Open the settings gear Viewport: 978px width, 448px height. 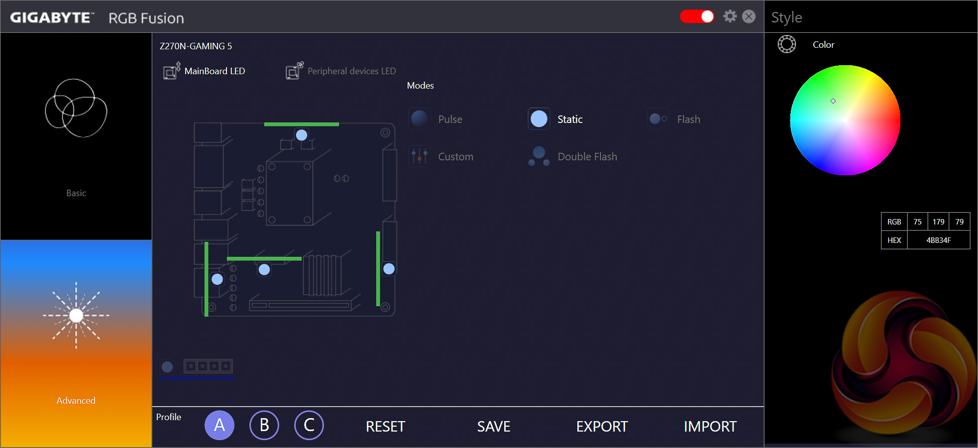click(x=730, y=16)
